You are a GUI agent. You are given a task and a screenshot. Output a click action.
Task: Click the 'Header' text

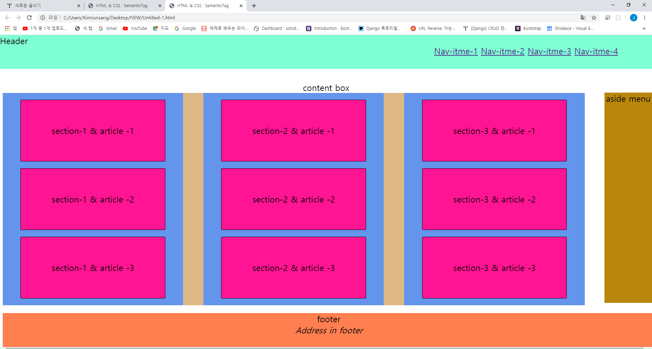pyautogui.click(x=14, y=41)
